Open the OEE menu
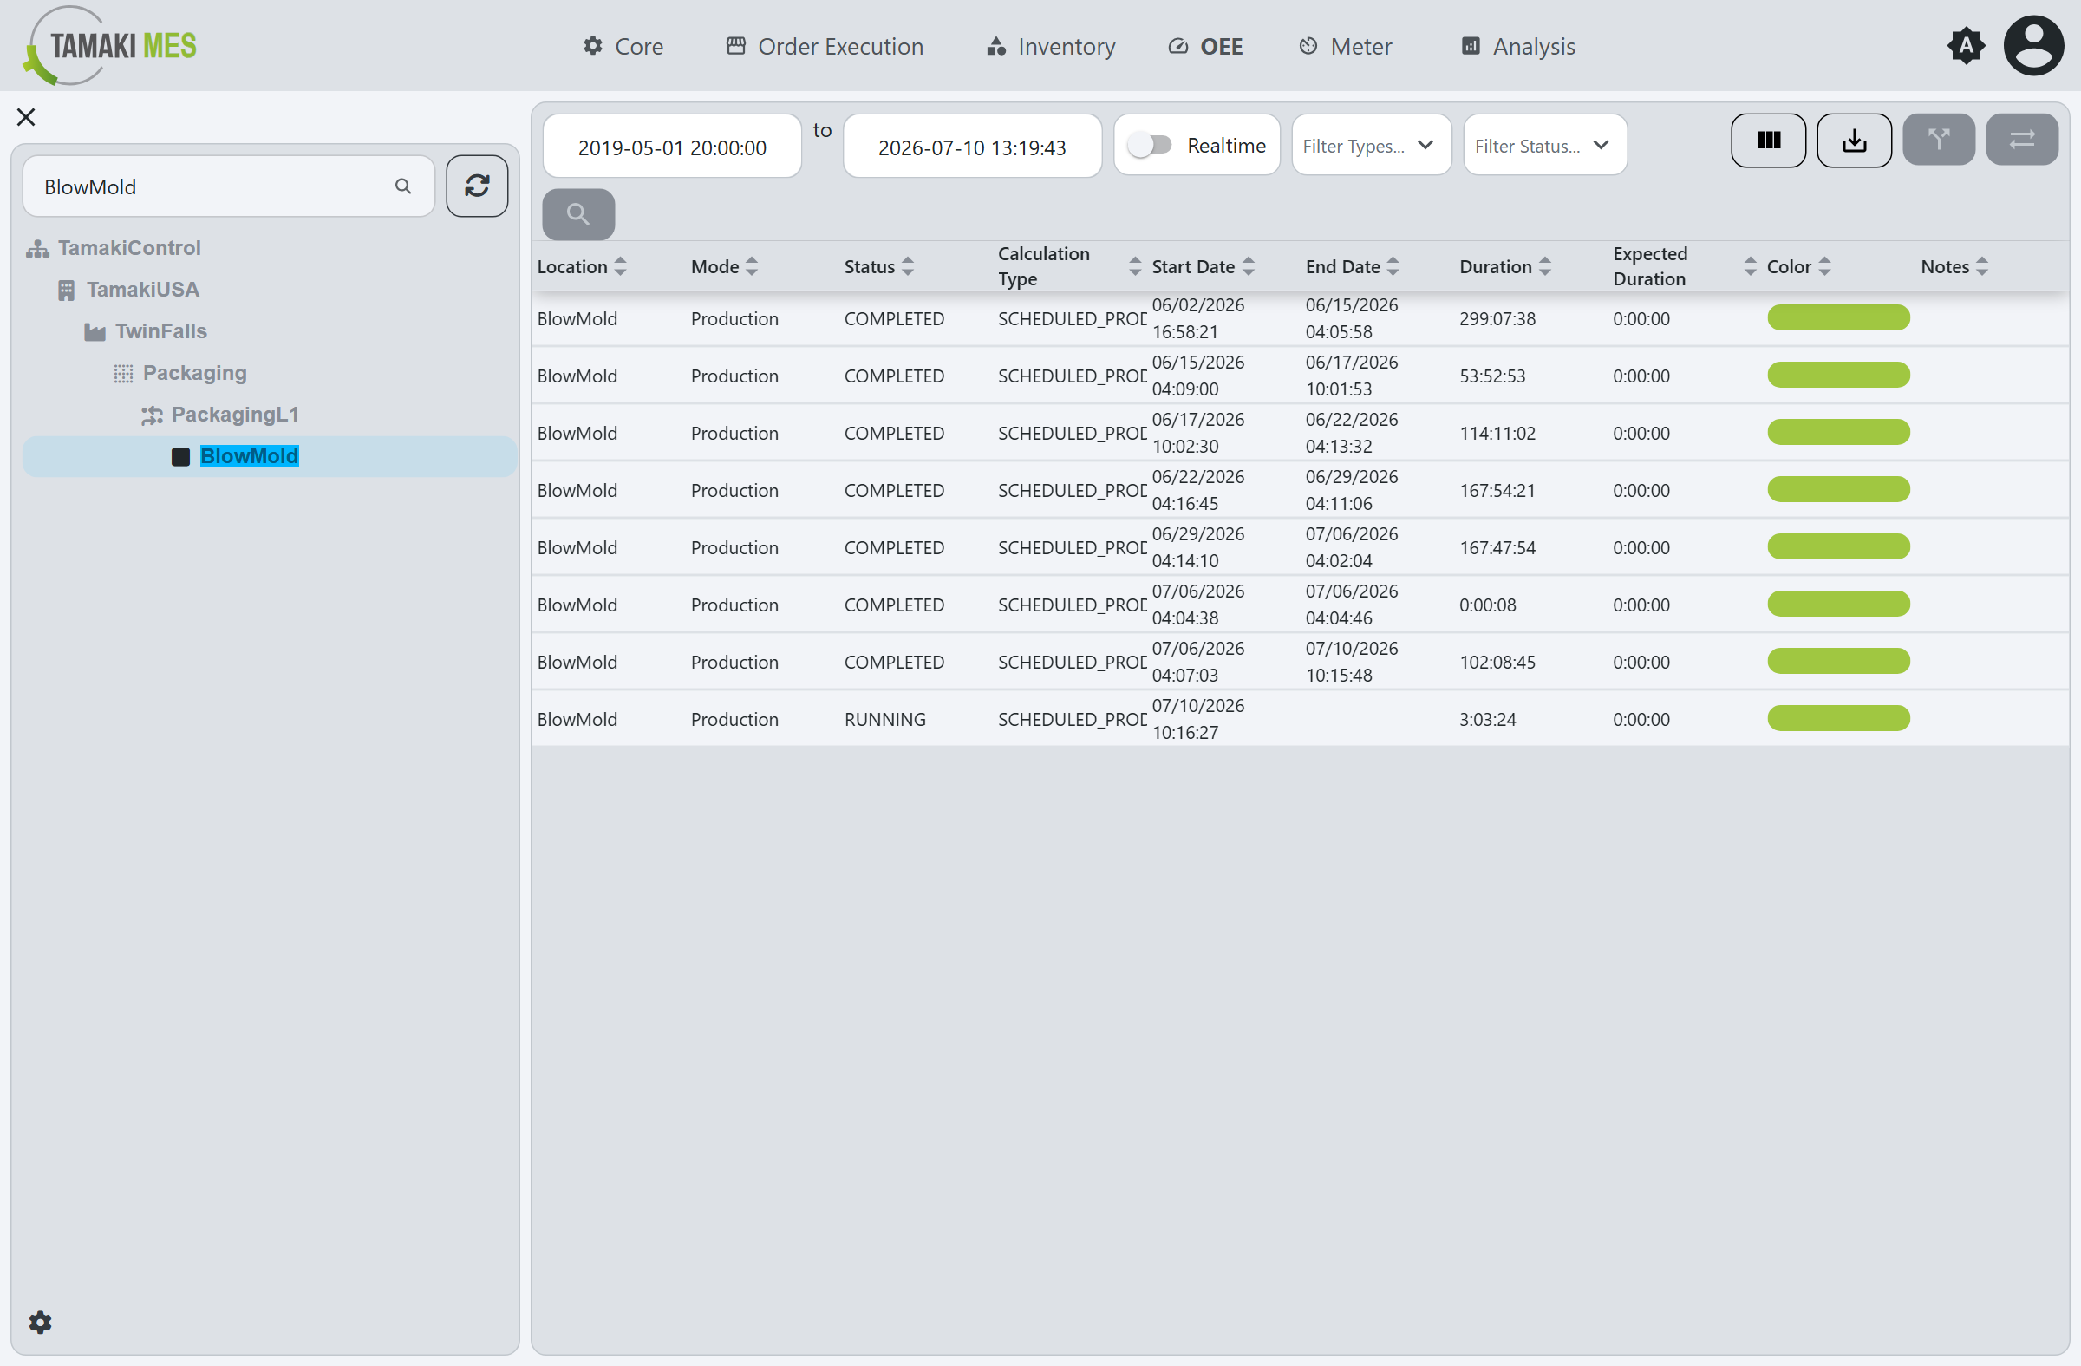 [1206, 46]
